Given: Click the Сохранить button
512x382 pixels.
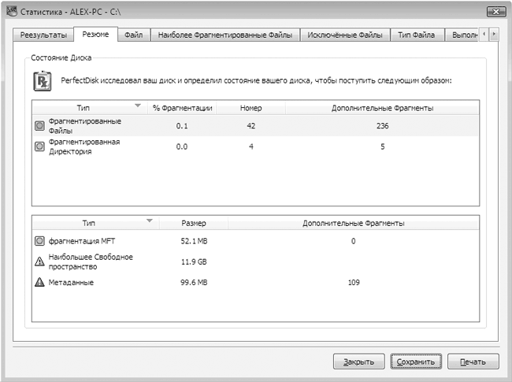Looking at the screenshot, I should click(416, 362).
